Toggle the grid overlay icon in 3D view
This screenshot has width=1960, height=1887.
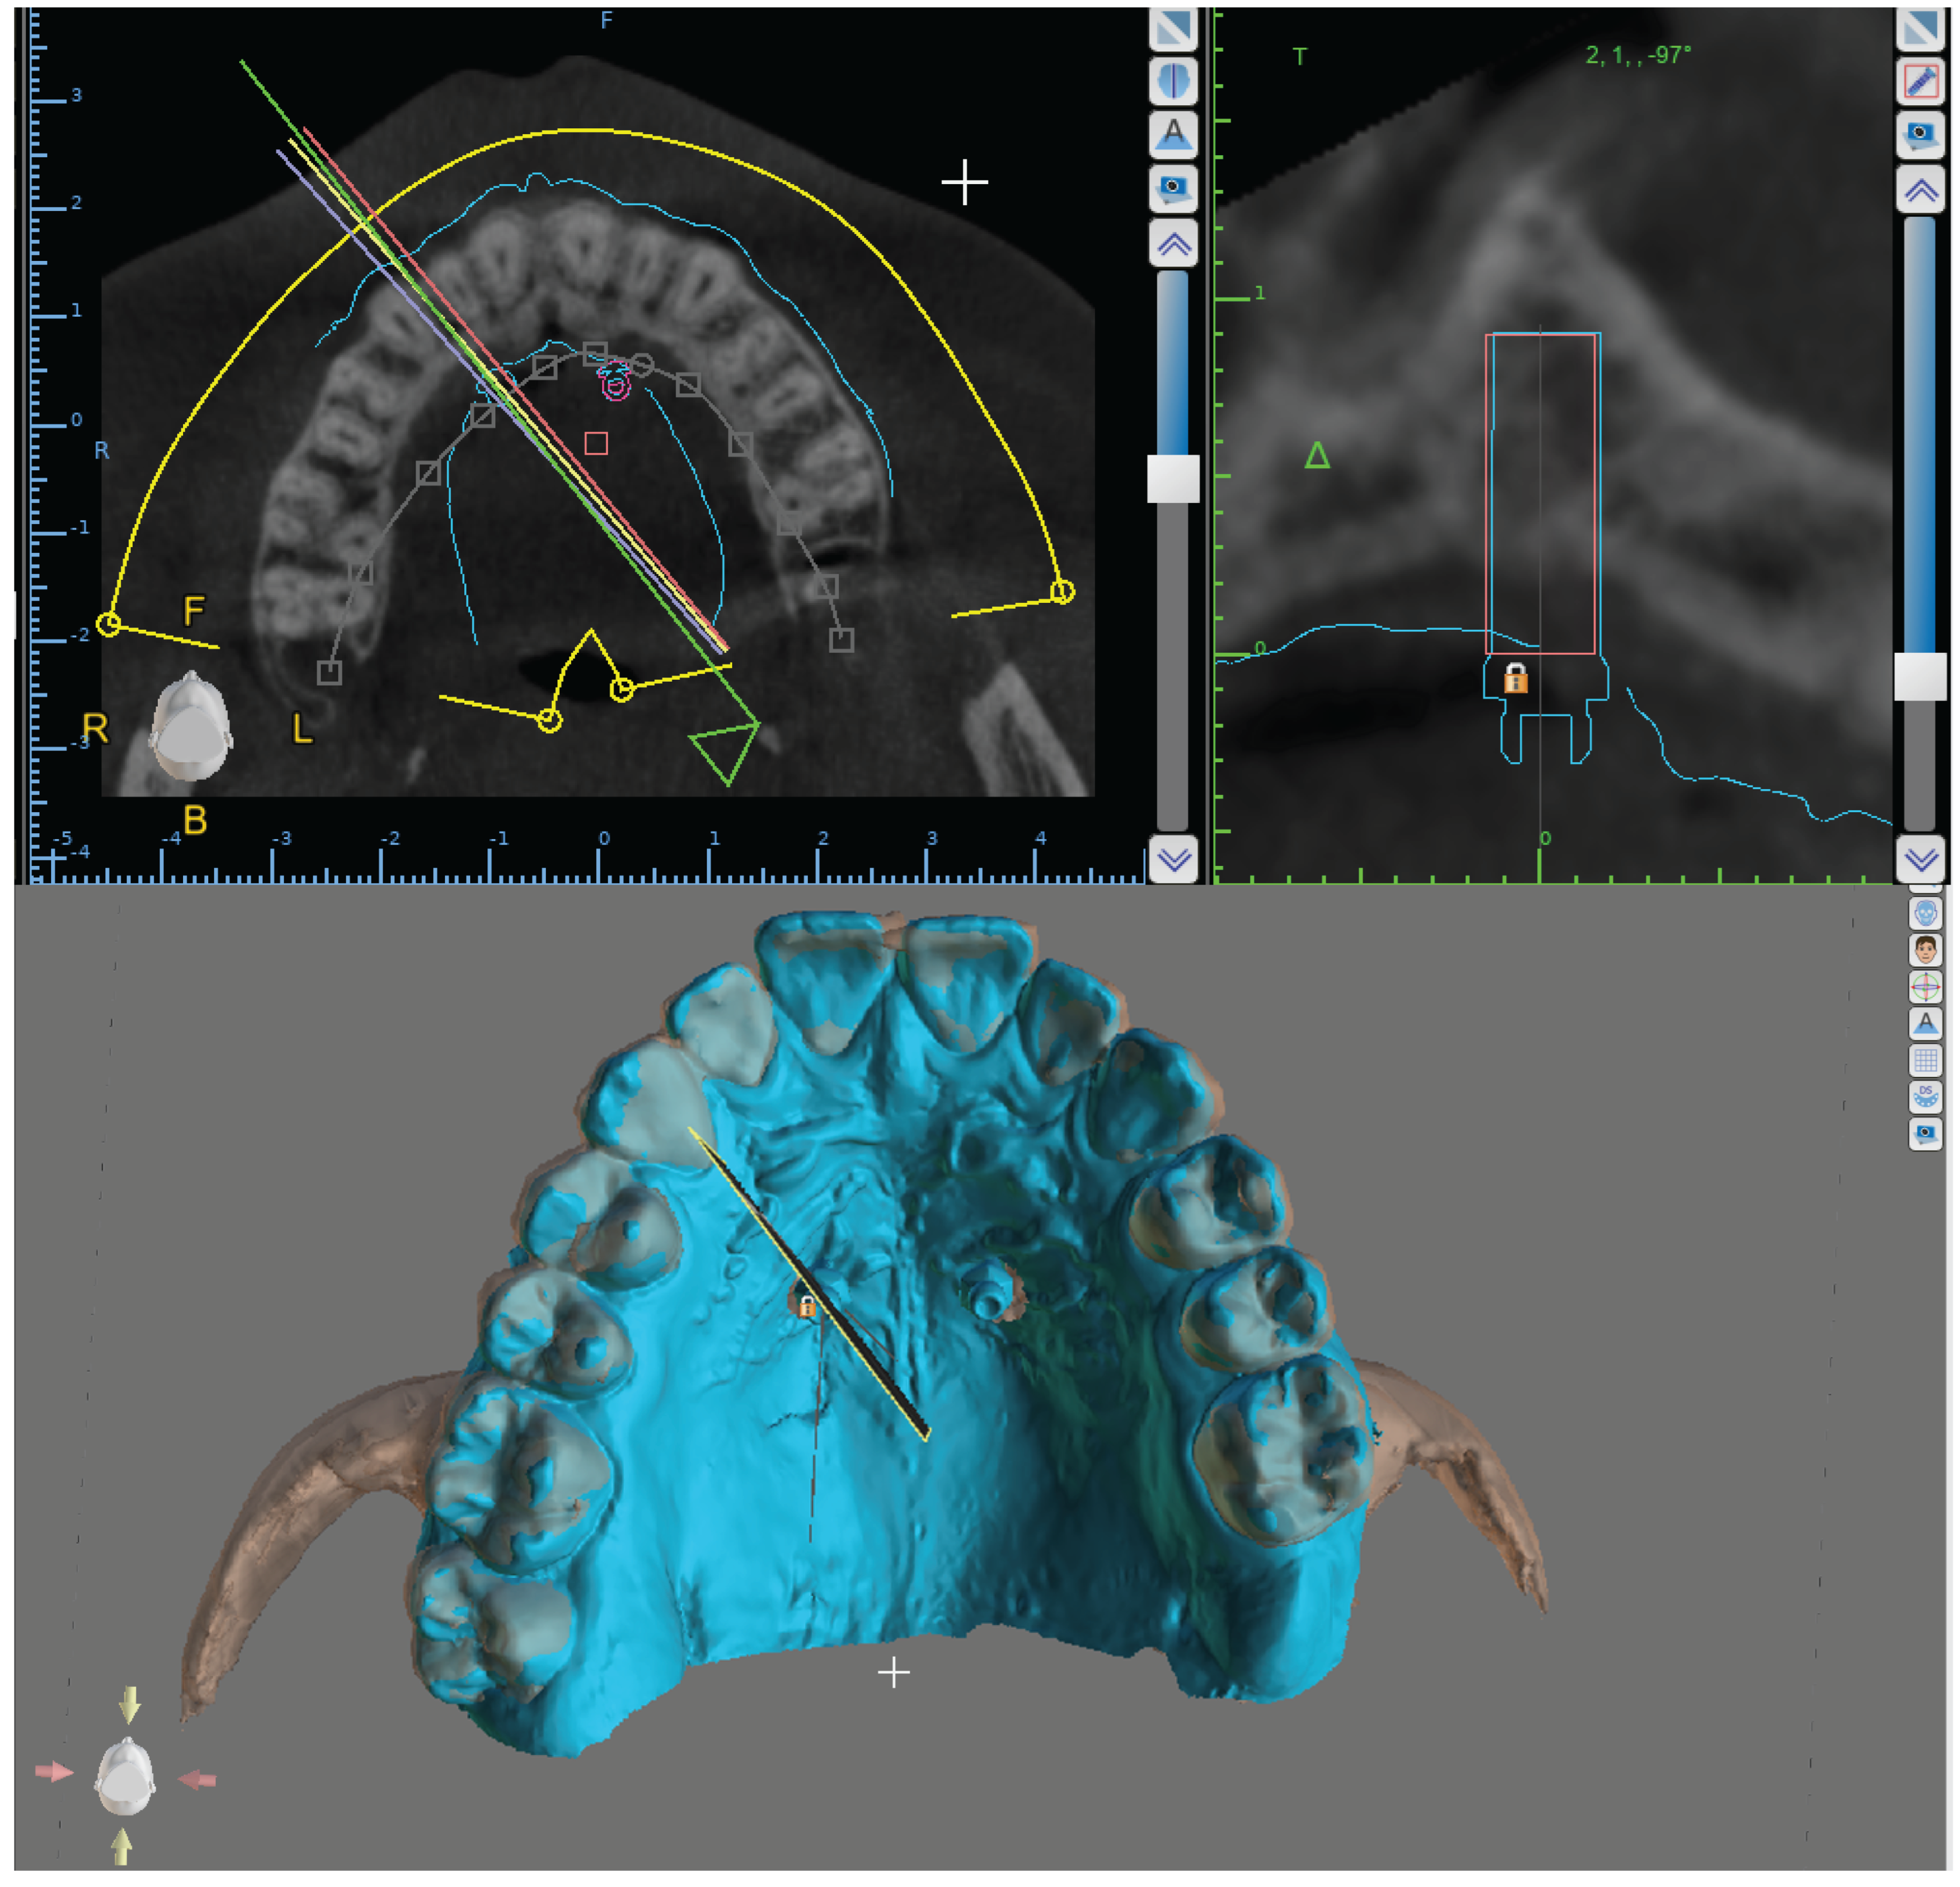(1925, 1060)
